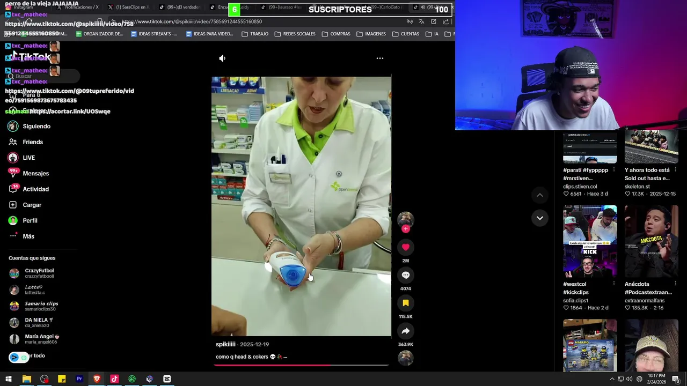Go to the next video with down chevron
687x386 pixels.
click(x=540, y=218)
